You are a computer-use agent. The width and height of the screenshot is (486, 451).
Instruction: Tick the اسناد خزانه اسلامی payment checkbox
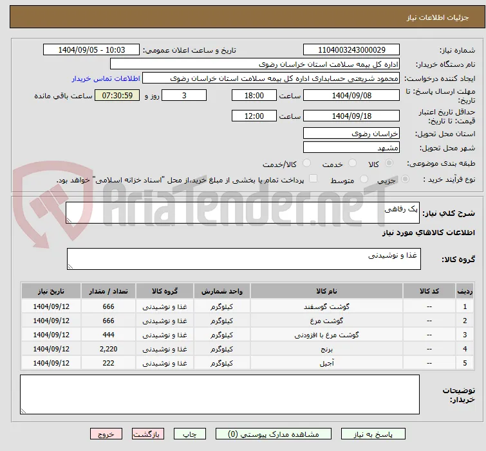pos(313,179)
